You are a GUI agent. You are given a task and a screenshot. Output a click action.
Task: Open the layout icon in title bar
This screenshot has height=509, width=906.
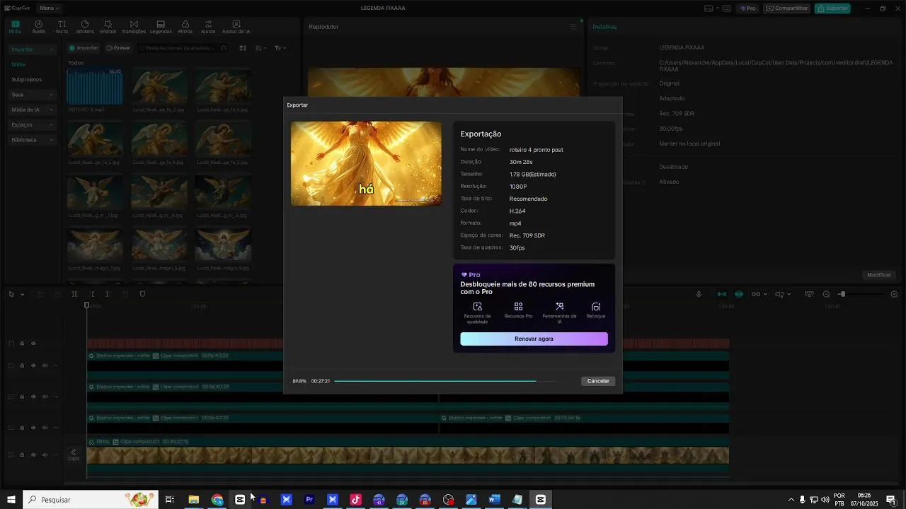coord(709,8)
